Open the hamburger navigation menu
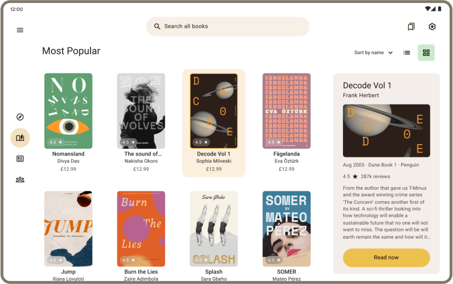The width and height of the screenshot is (453, 284). click(x=20, y=30)
